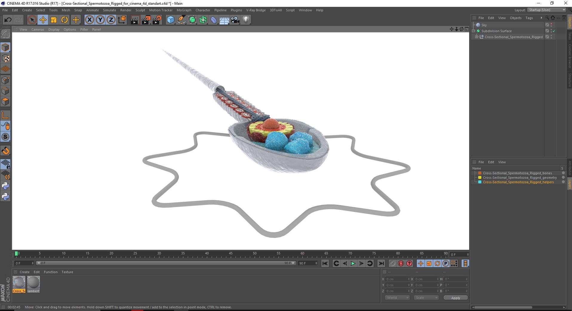Image resolution: width=572 pixels, height=311 pixels.
Task: Open the Character menu
Action: coord(203,10)
